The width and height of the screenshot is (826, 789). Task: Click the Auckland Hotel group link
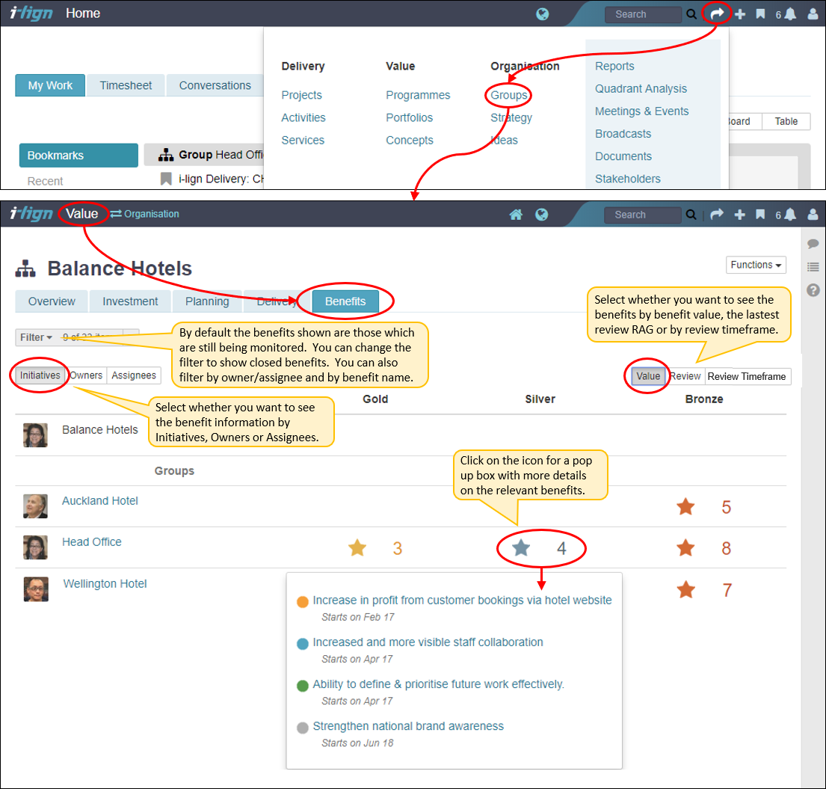[x=100, y=501]
